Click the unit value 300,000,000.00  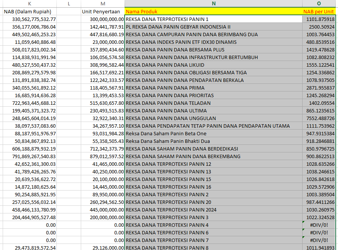(103, 19)
